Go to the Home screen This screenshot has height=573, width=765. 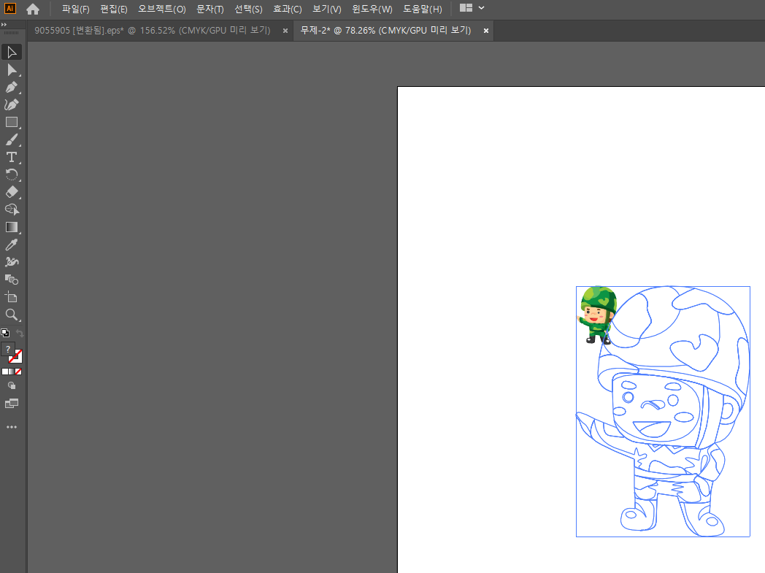[33, 9]
